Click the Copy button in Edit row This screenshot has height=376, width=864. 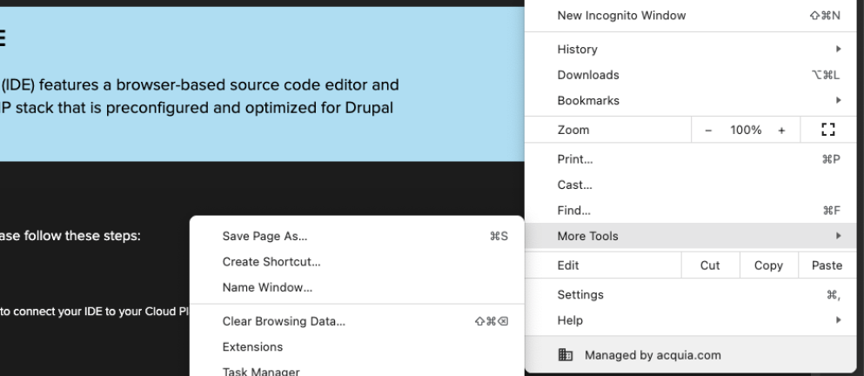click(x=768, y=265)
